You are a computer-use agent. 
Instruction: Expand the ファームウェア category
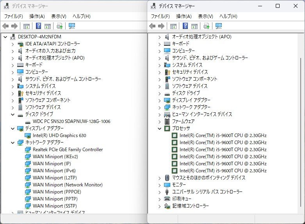[159, 121]
